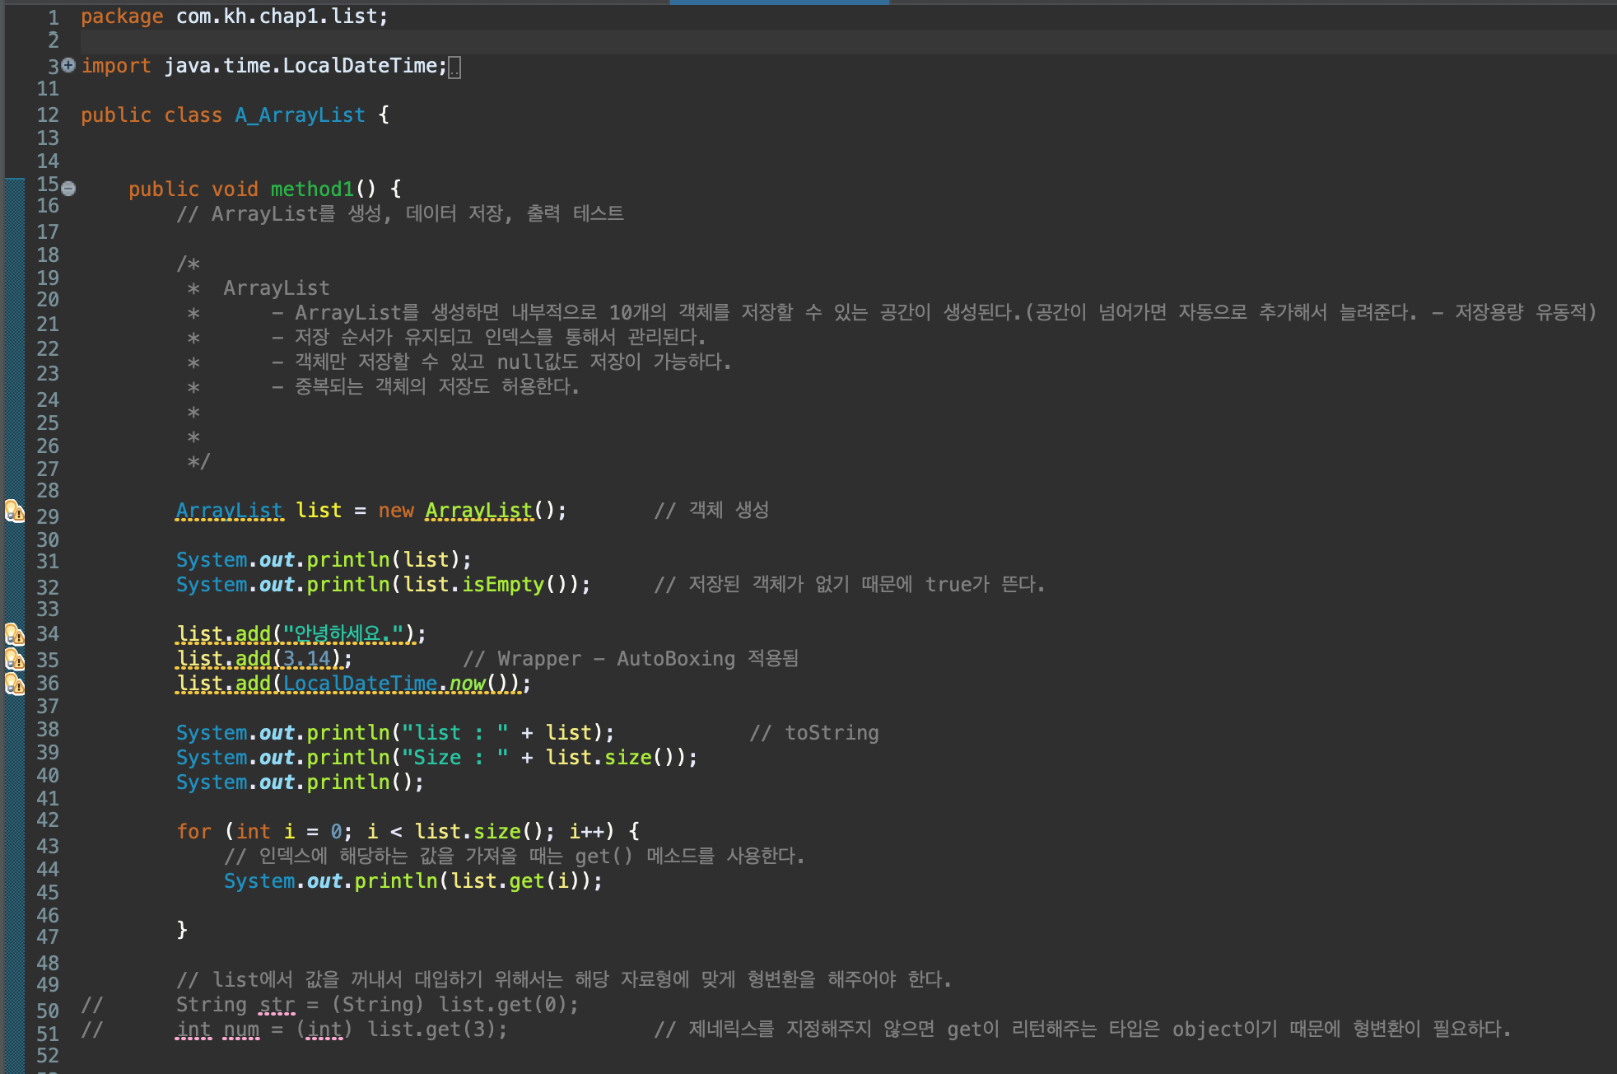Click line number 42 beside the for loop
The height and width of the screenshot is (1074, 1617).
pyautogui.click(x=48, y=820)
